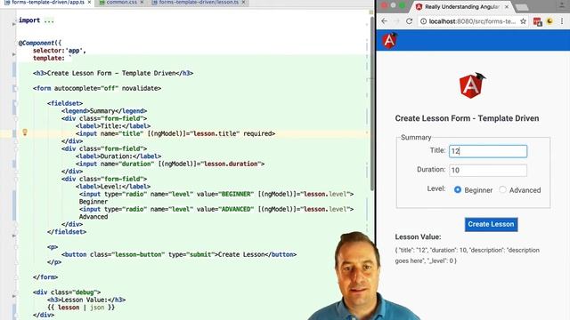
Task: Collapse the template fold marker in gutter
Action: pyautogui.click(x=14, y=55)
